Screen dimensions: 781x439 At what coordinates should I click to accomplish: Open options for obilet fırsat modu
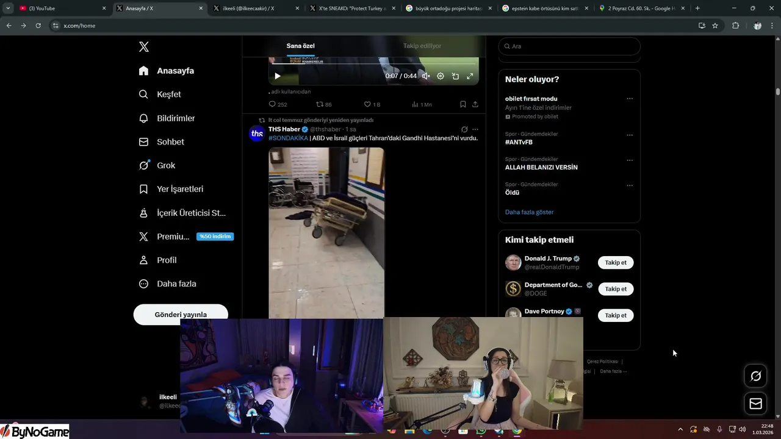[x=630, y=99]
